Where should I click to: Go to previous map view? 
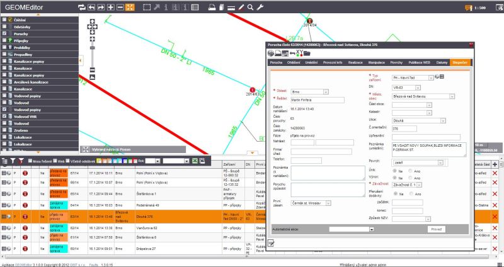tap(91, 7)
